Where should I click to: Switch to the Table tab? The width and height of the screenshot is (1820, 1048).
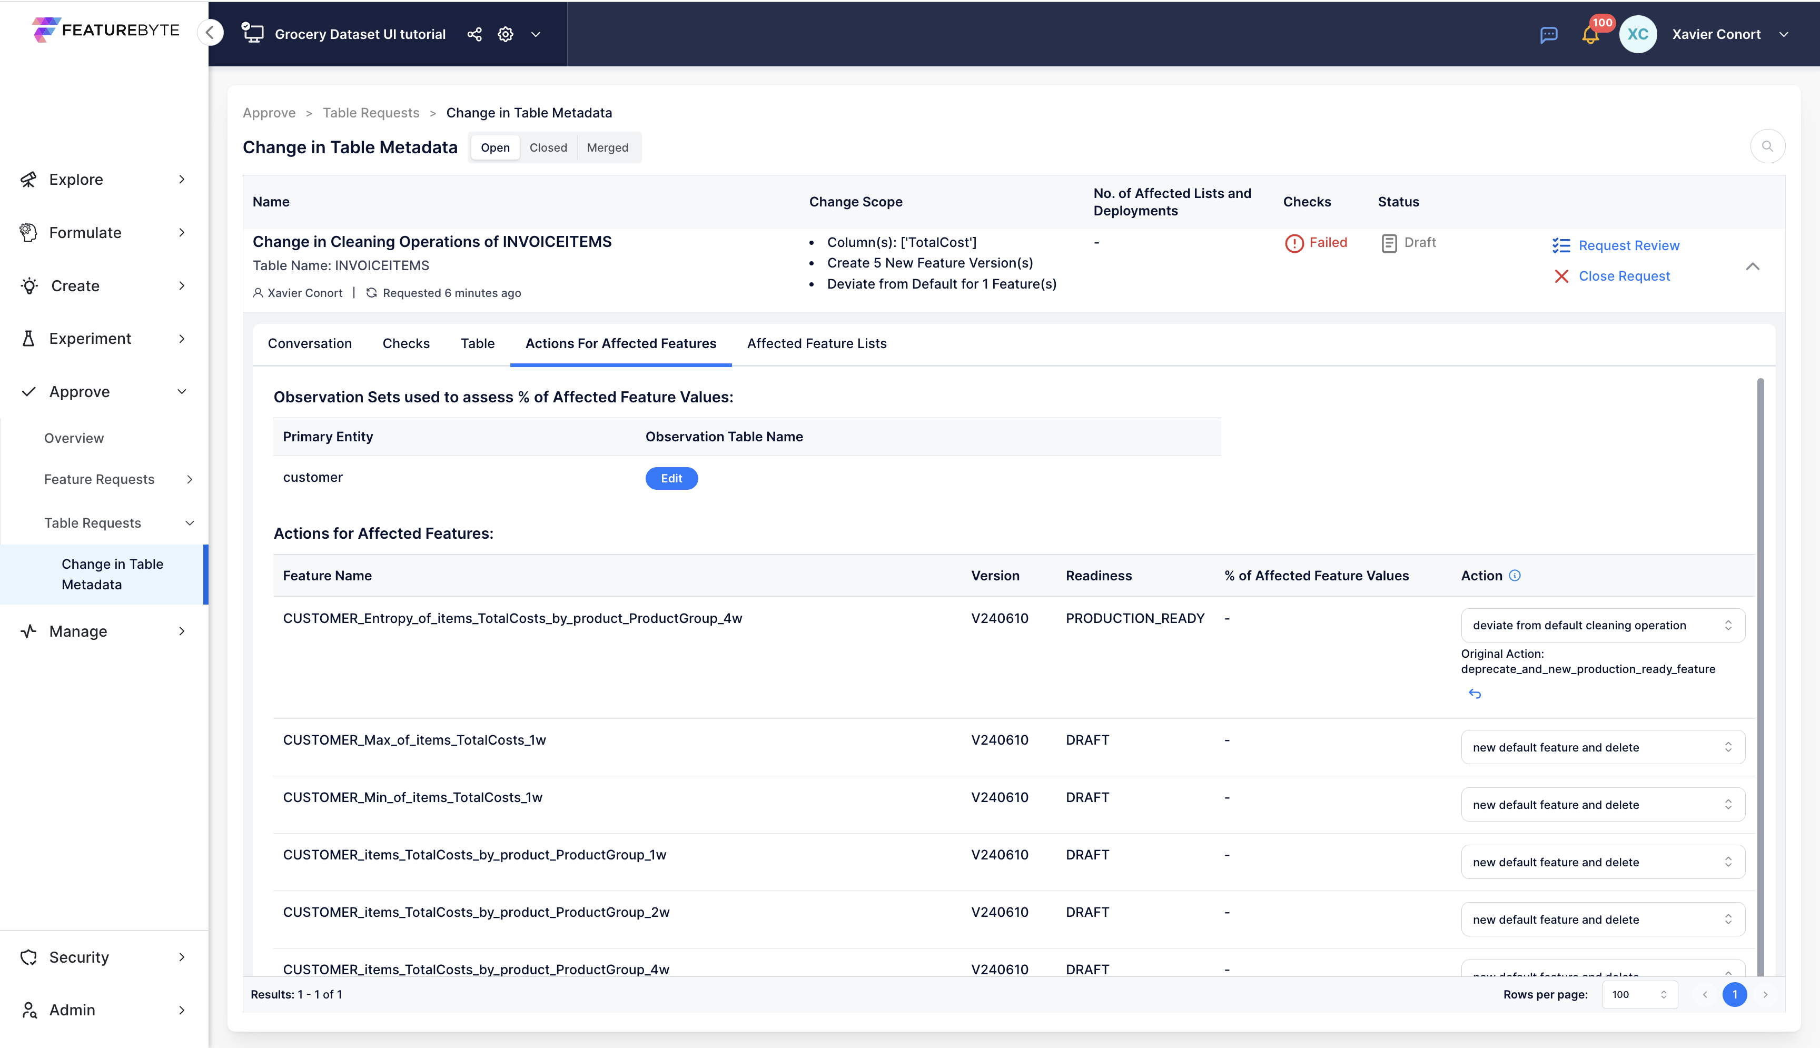478,343
